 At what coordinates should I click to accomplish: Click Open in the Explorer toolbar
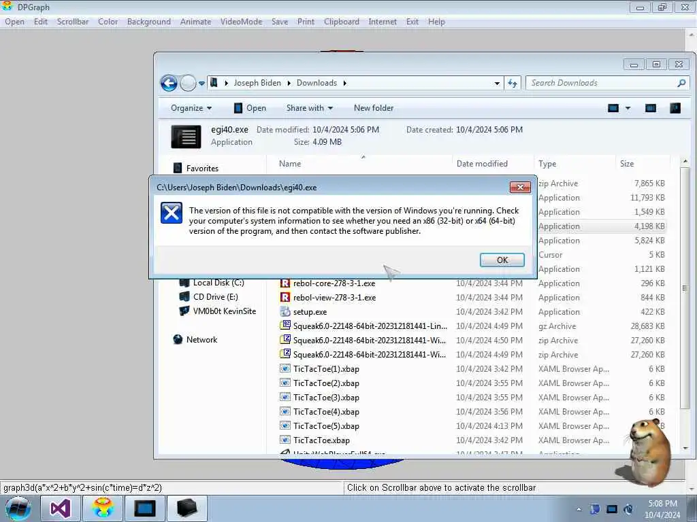(250, 108)
